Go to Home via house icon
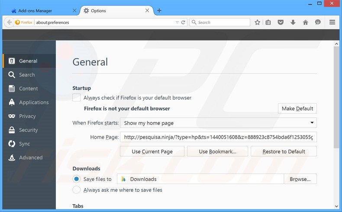Screen dimensions: 342x212 point(305,22)
